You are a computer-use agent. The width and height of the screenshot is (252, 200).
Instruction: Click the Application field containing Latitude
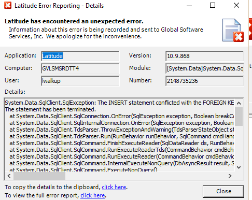point(80,56)
